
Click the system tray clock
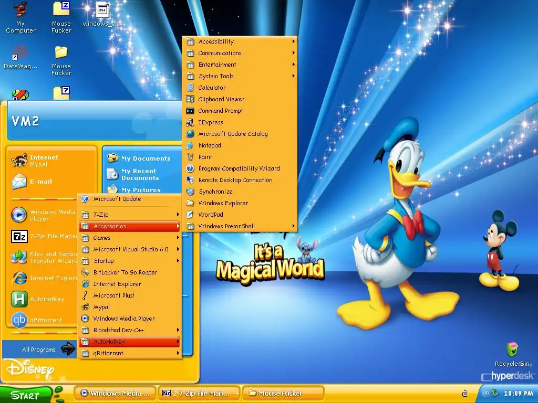click(x=518, y=394)
